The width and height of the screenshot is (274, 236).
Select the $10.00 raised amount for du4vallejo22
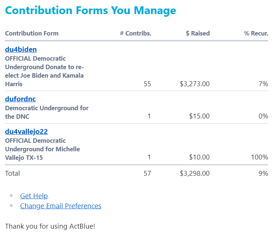(x=199, y=157)
